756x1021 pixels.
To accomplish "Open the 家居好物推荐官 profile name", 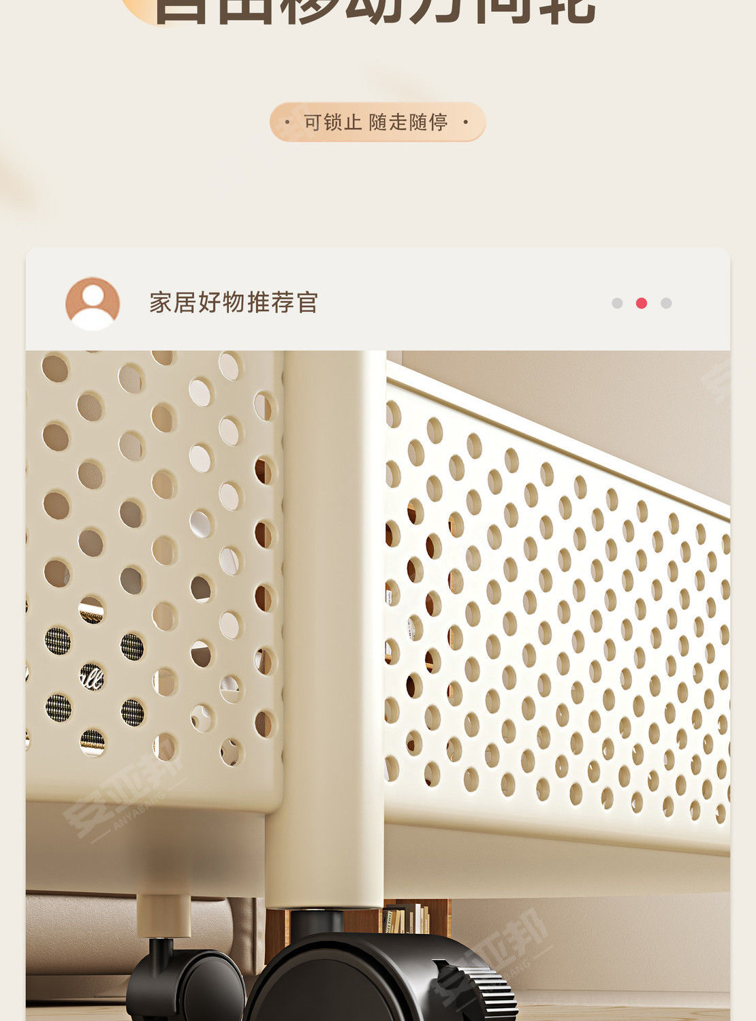I will (x=234, y=302).
